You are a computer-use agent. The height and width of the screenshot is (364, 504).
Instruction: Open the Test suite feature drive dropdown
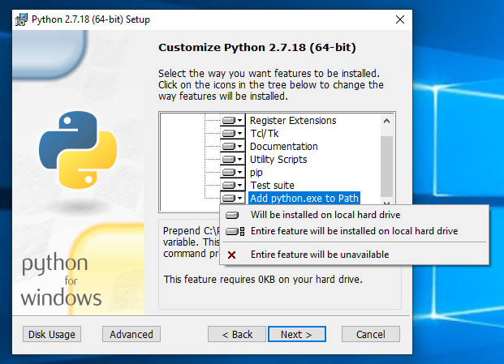[233, 185]
